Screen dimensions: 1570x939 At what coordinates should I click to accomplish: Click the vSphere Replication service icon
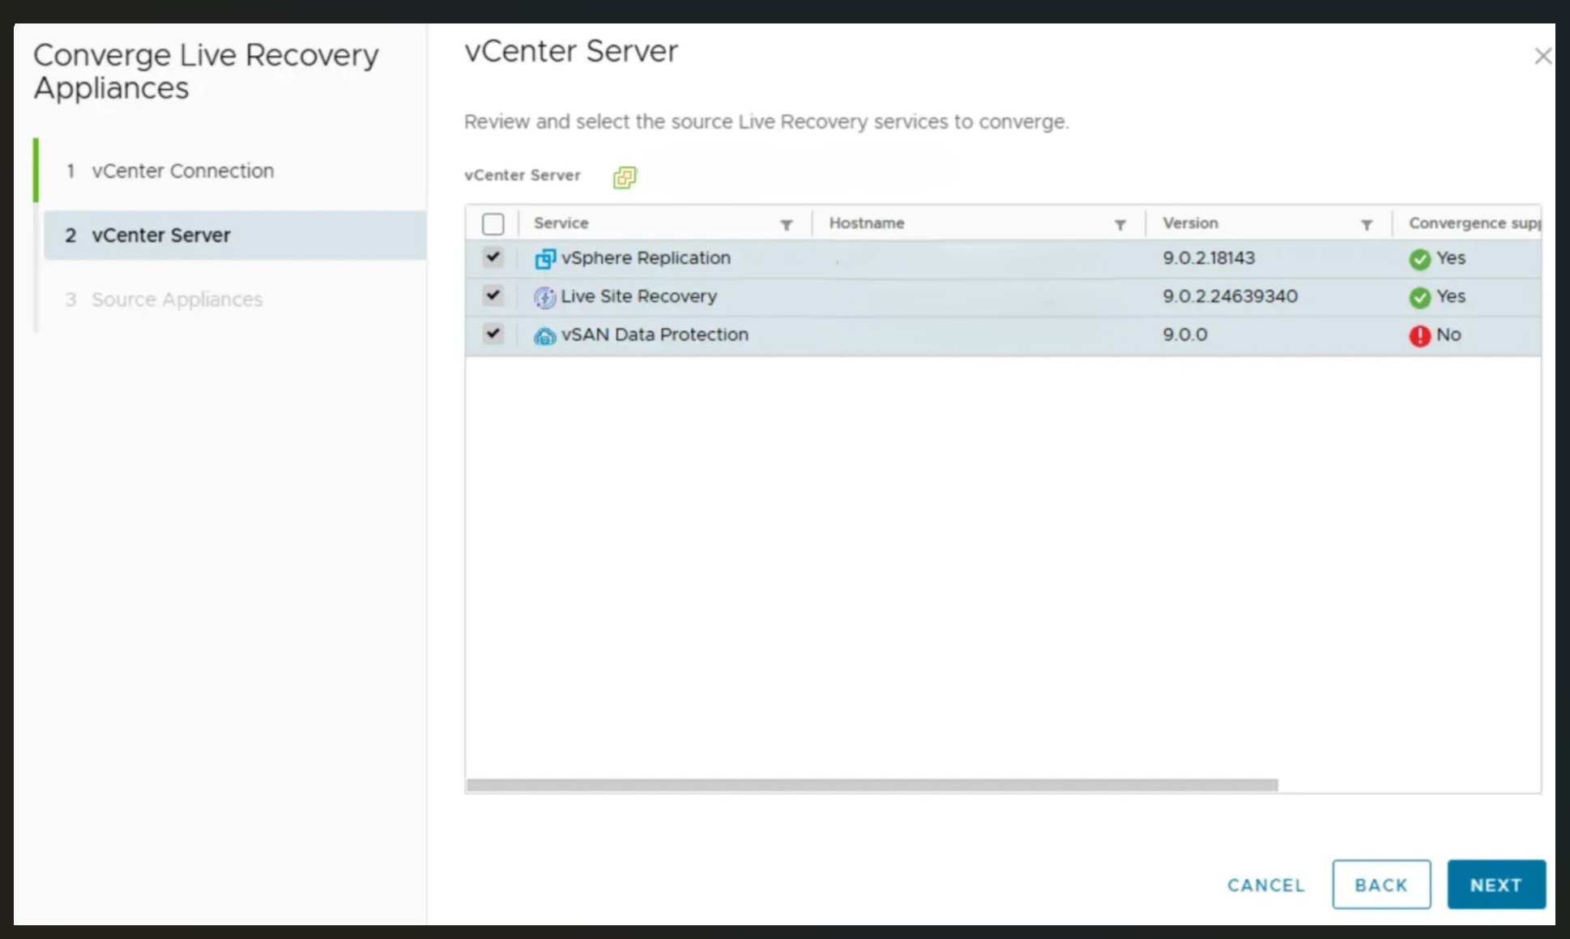(x=544, y=259)
